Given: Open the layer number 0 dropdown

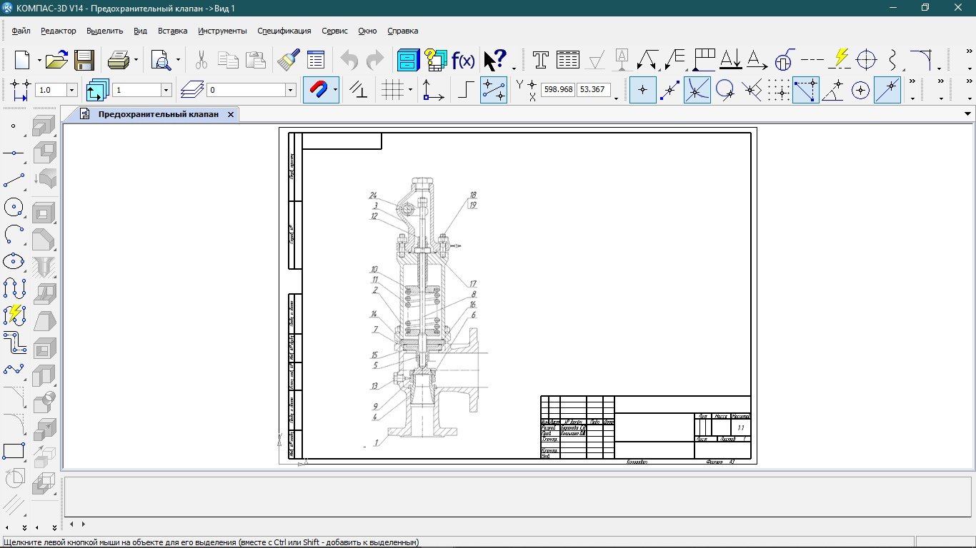Looking at the screenshot, I should [x=290, y=90].
